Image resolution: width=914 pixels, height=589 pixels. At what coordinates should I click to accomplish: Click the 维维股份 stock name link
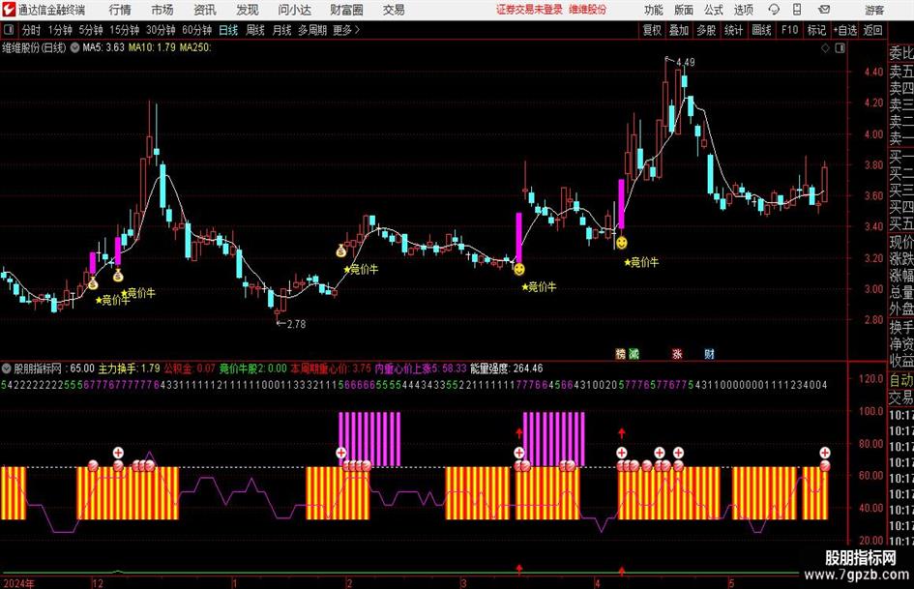coord(588,10)
